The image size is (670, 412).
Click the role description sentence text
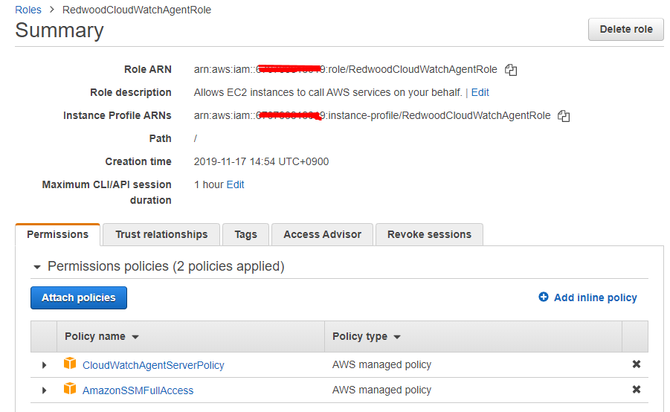pos(328,92)
